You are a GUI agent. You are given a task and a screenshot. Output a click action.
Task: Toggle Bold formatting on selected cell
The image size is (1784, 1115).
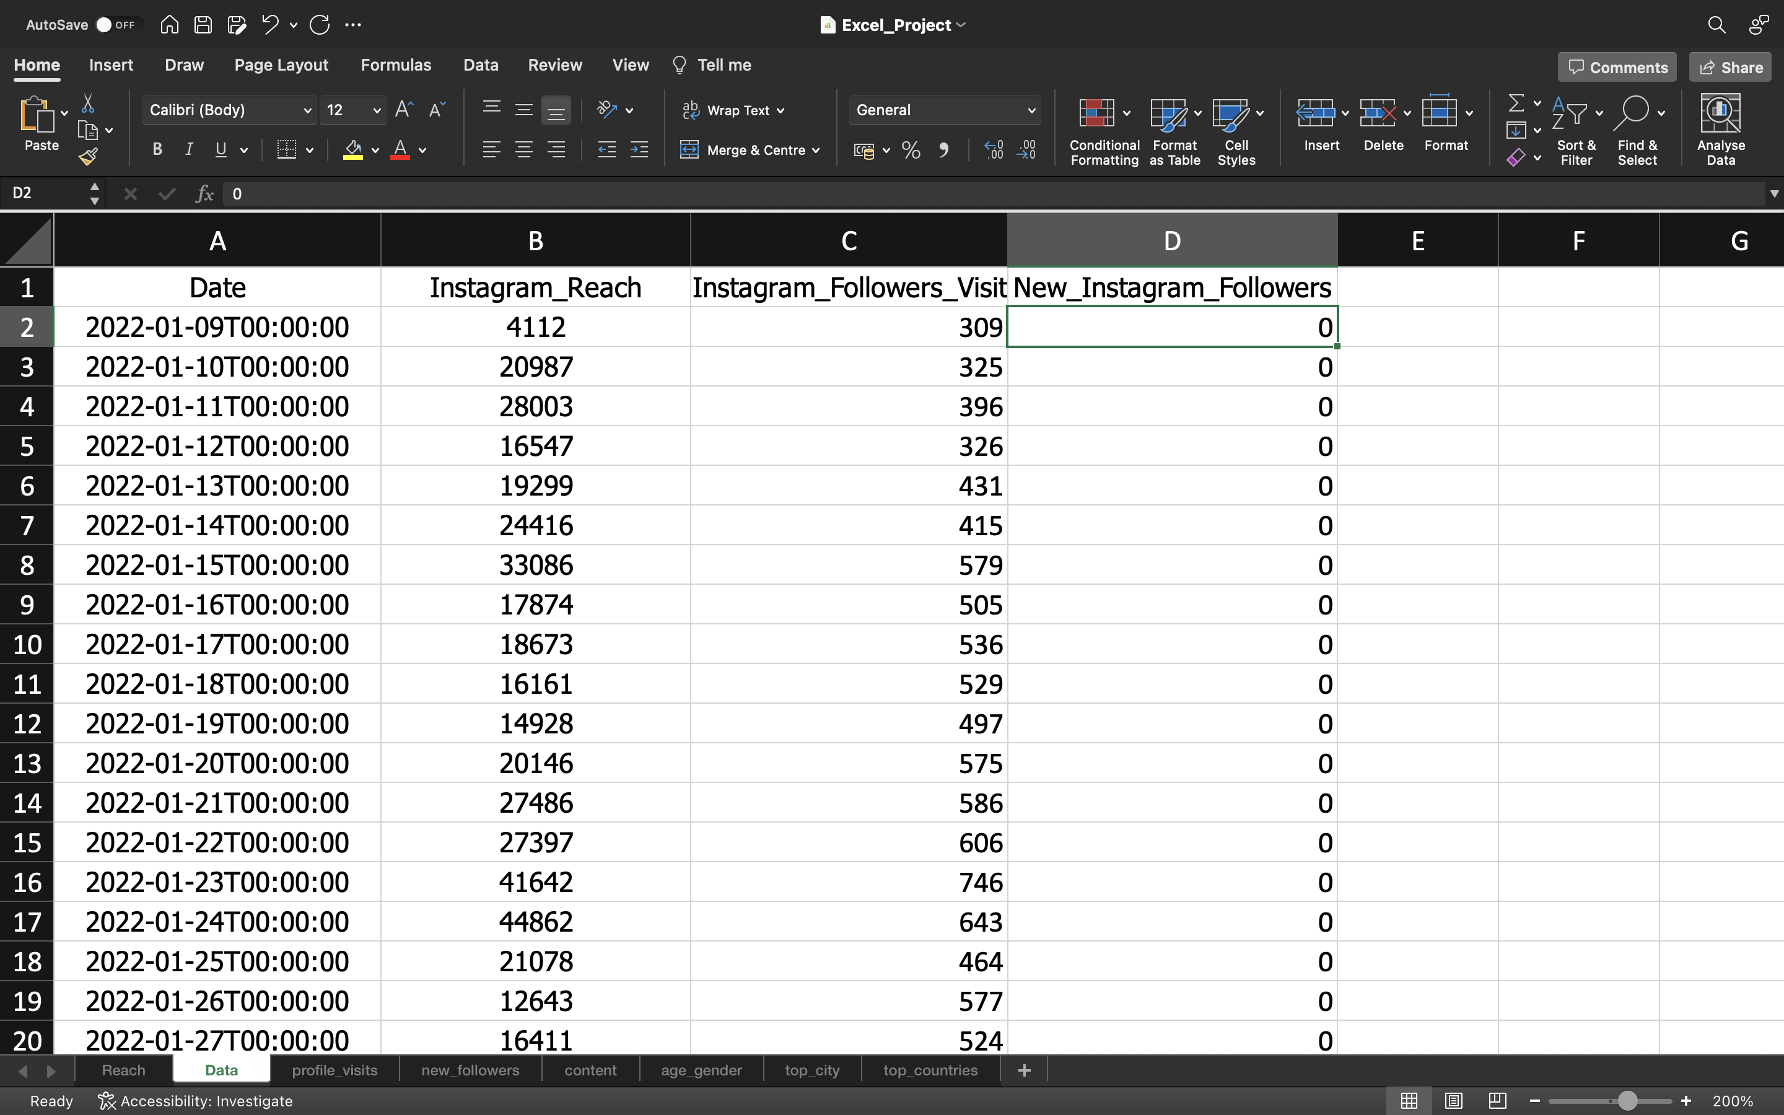tap(158, 151)
